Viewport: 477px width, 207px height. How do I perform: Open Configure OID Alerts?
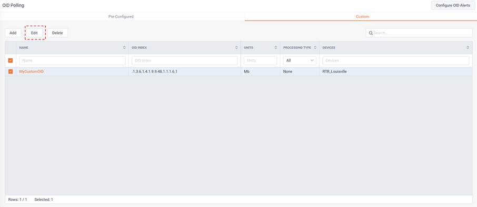click(x=453, y=5)
